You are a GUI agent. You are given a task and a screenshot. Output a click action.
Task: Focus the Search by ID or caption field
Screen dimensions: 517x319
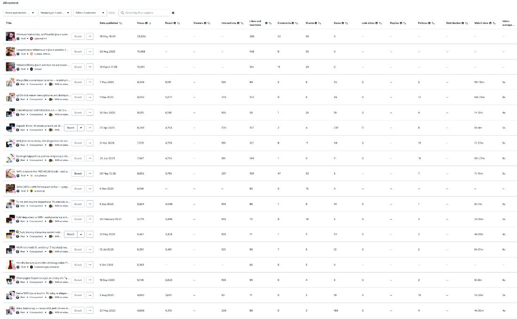[x=144, y=13]
